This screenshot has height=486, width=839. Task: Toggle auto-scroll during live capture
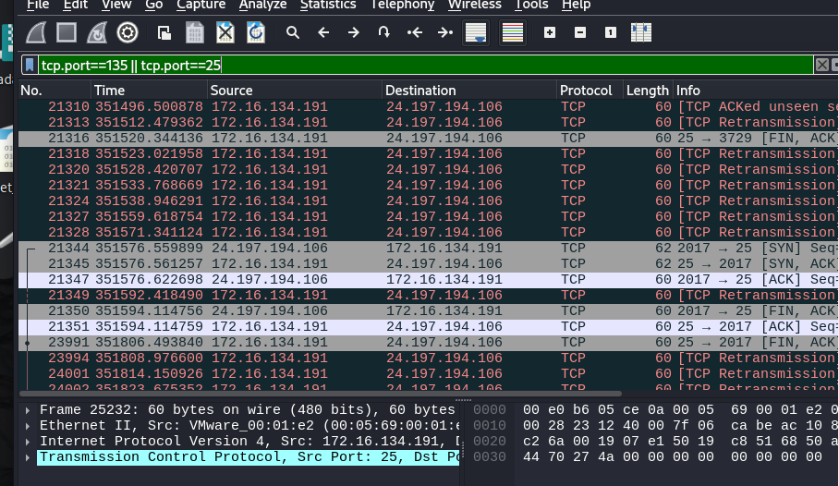476,32
